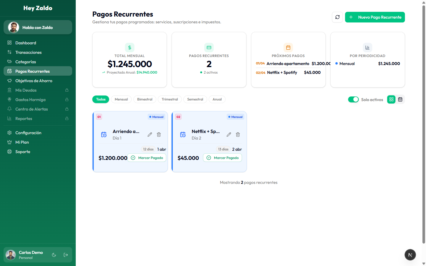Select the grid view icon
This screenshot has width=426, height=266.
391,100
